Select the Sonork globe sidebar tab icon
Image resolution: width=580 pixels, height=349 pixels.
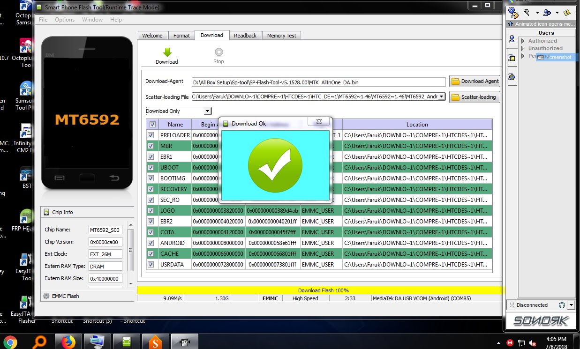pyautogui.click(x=512, y=76)
